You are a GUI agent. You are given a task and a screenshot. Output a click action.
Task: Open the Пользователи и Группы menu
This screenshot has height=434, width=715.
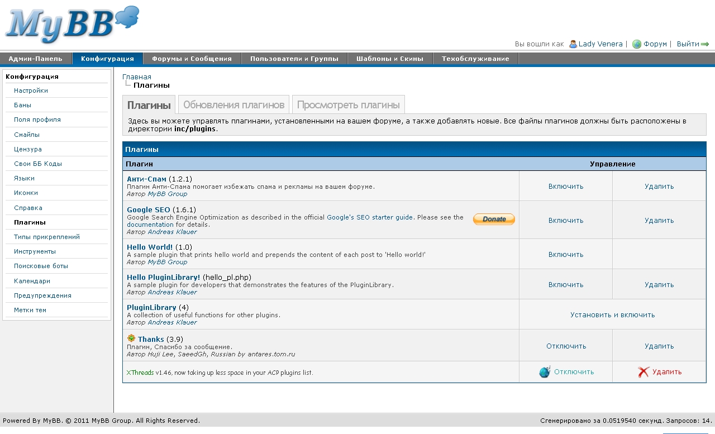pyautogui.click(x=294, y=59)
